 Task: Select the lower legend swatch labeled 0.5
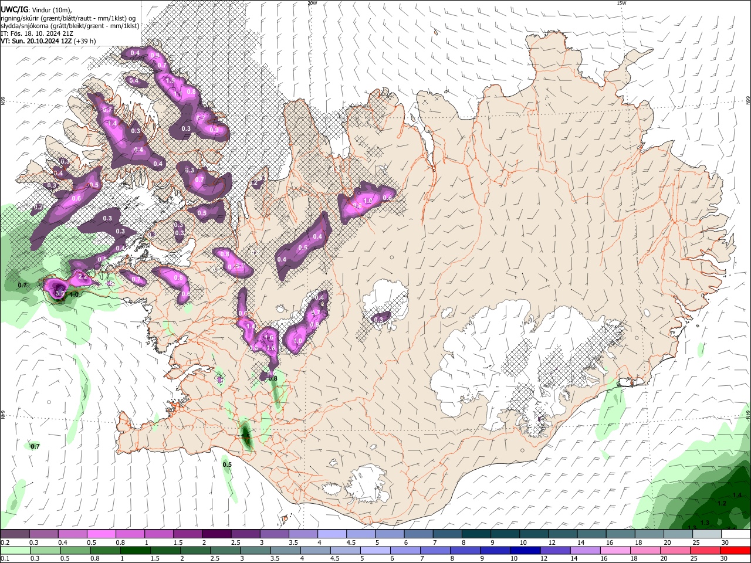pos(75,550)
